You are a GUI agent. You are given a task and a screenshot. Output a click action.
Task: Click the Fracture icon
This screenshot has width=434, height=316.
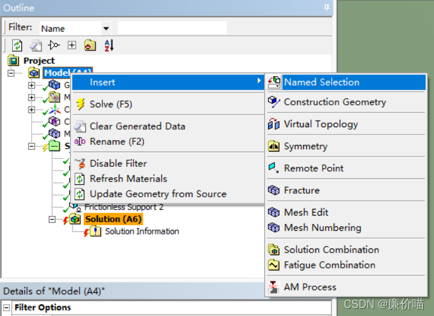click(x=274, y=190)
